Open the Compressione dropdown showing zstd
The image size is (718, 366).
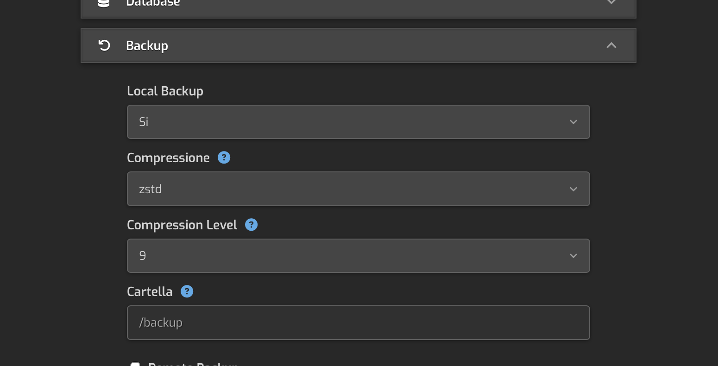click(352, 189)
